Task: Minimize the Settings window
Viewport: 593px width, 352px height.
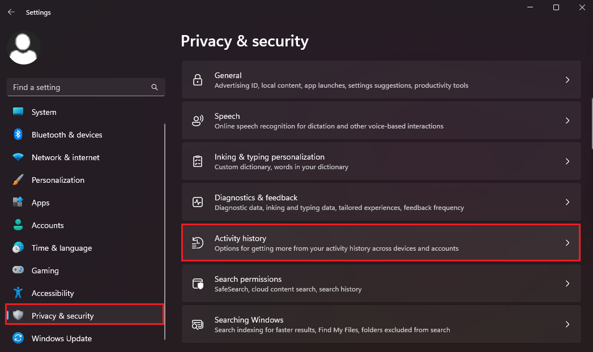Action: [x=530, y=7]
